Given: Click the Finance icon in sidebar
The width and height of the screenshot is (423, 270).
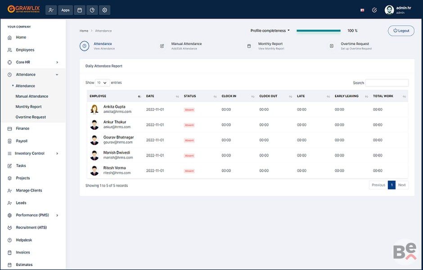Looking at the screenshot, I should click(x=10, y=129).
